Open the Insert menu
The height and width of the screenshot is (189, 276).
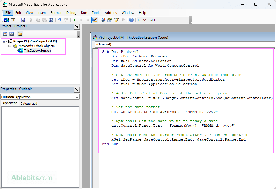[42, 13]
